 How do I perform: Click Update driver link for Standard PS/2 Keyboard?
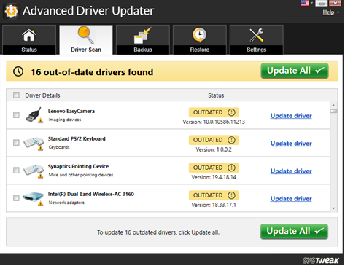point(291,144)
